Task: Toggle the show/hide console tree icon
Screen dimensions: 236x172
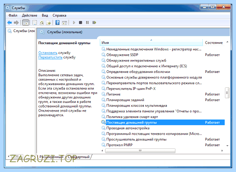Action: pyautogui.click(x=26, y=23)
